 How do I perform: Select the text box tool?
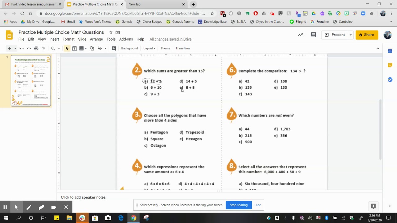tap(74, 48)
